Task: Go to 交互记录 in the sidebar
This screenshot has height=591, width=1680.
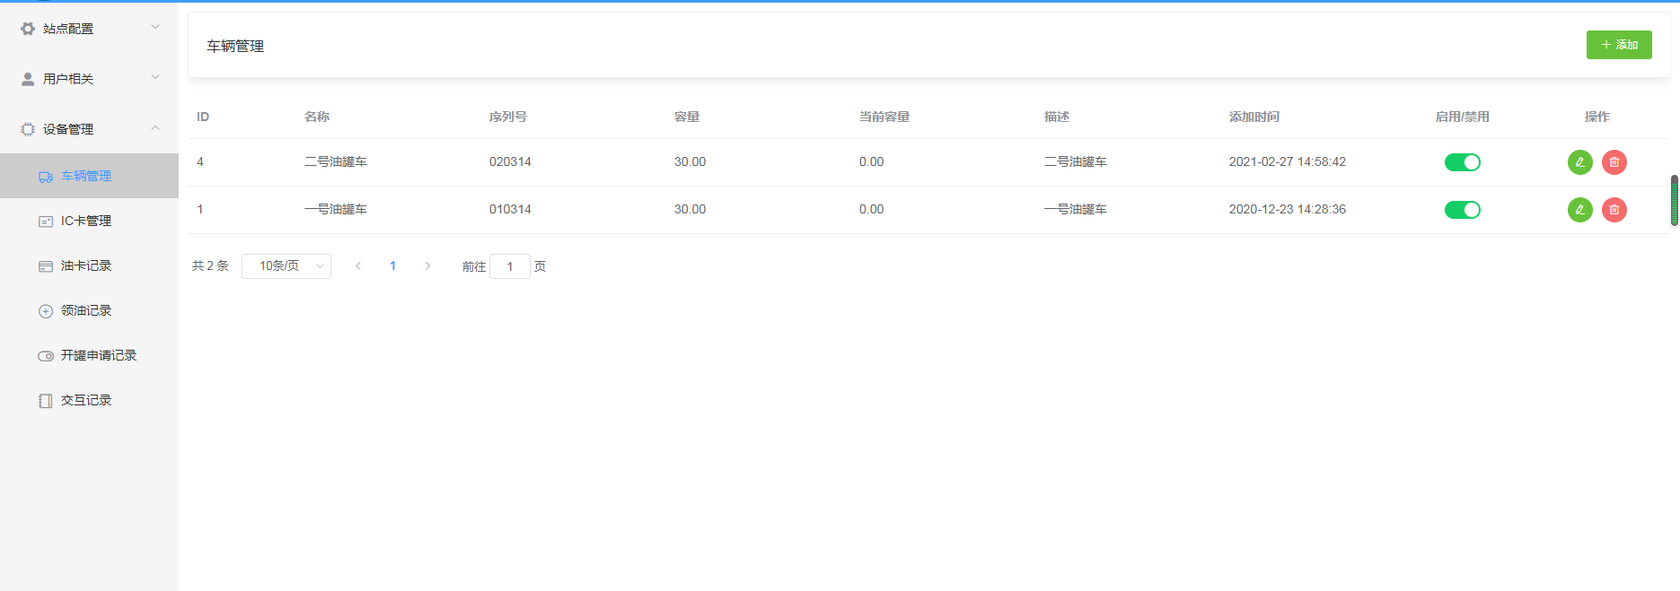Action: click(86, 400)
